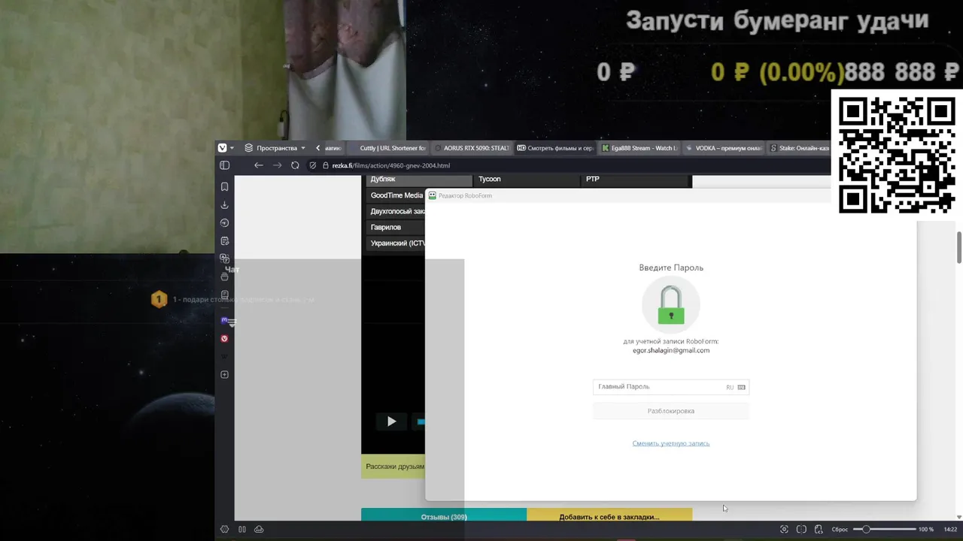
Task: Open the red Vivaldi web panel
Action: (x=224, y=338)
